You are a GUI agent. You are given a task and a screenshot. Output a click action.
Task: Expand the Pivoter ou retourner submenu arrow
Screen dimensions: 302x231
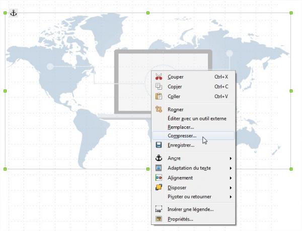coord(231,197)
